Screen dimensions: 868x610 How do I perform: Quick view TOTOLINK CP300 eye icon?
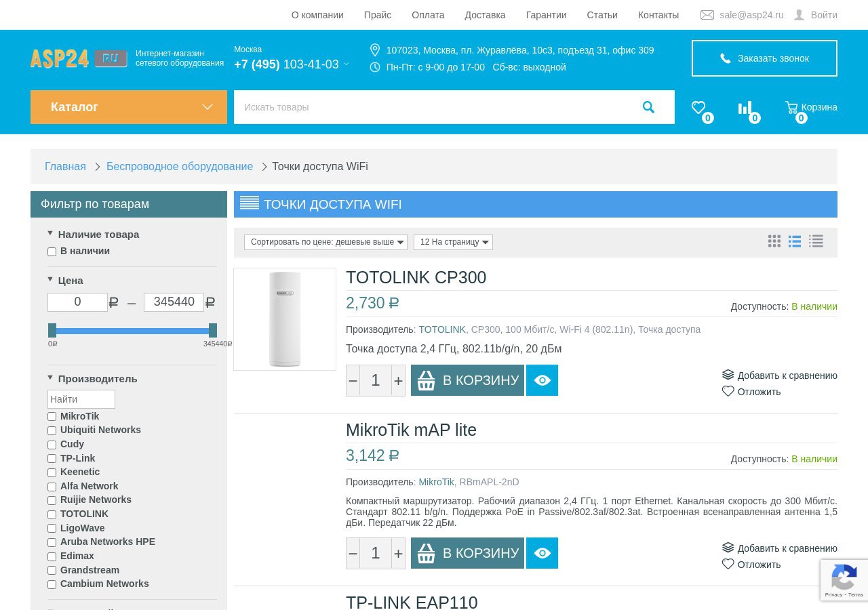point(542,380)
